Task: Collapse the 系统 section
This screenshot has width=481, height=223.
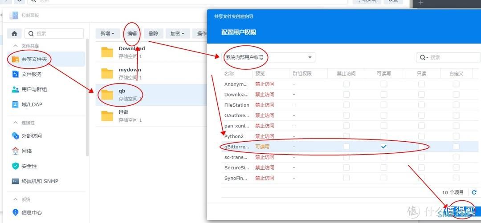Action: point(15,199)
